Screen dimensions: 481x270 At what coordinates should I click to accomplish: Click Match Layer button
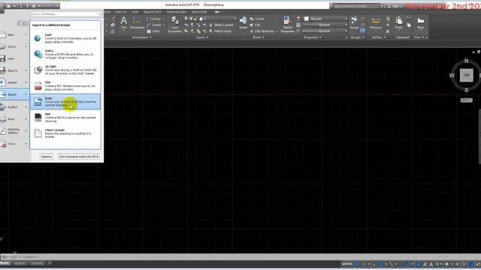(220, 31)
